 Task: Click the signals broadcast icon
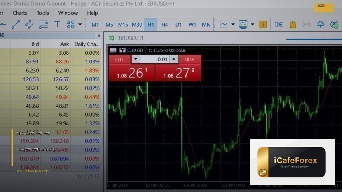click(x=307, y=24)
